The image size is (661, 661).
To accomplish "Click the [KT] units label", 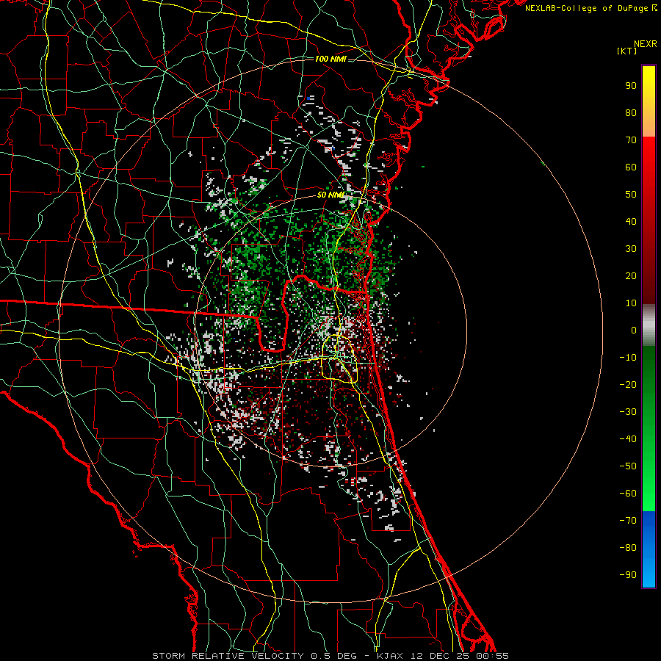I will (x=626, y=51).
